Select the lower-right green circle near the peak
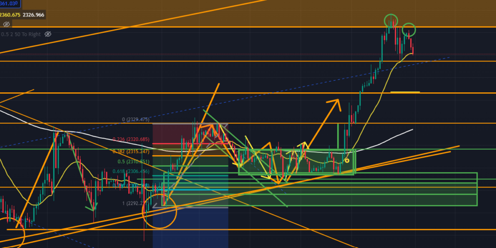The height and width of the screenshot is (248, 496). point(409,29)
